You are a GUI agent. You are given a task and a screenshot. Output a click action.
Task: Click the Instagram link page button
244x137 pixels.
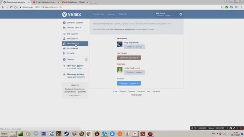point(129,58)
